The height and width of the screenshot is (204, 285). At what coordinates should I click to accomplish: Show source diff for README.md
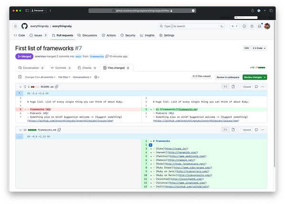pyautogui.click(x=225, y=86)
